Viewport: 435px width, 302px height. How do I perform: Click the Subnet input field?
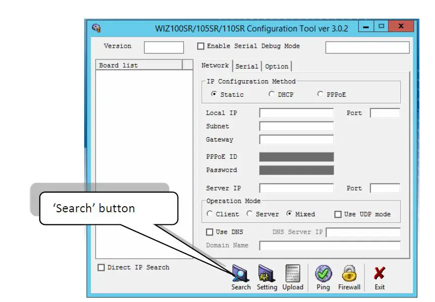(296, 127)
